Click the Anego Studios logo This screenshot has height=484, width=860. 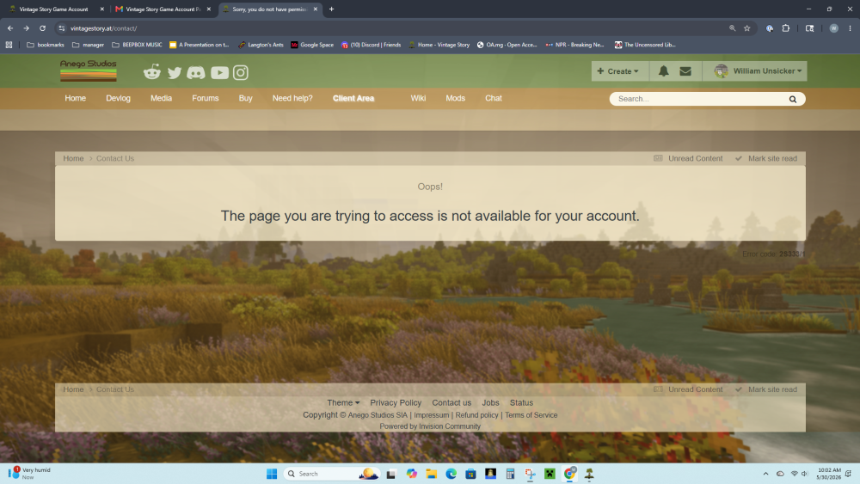(x=89, y=70)
